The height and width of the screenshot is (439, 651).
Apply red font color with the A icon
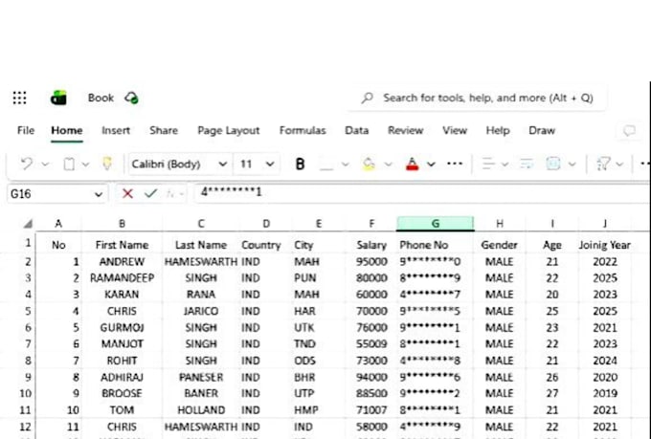[x=412, y=164]
